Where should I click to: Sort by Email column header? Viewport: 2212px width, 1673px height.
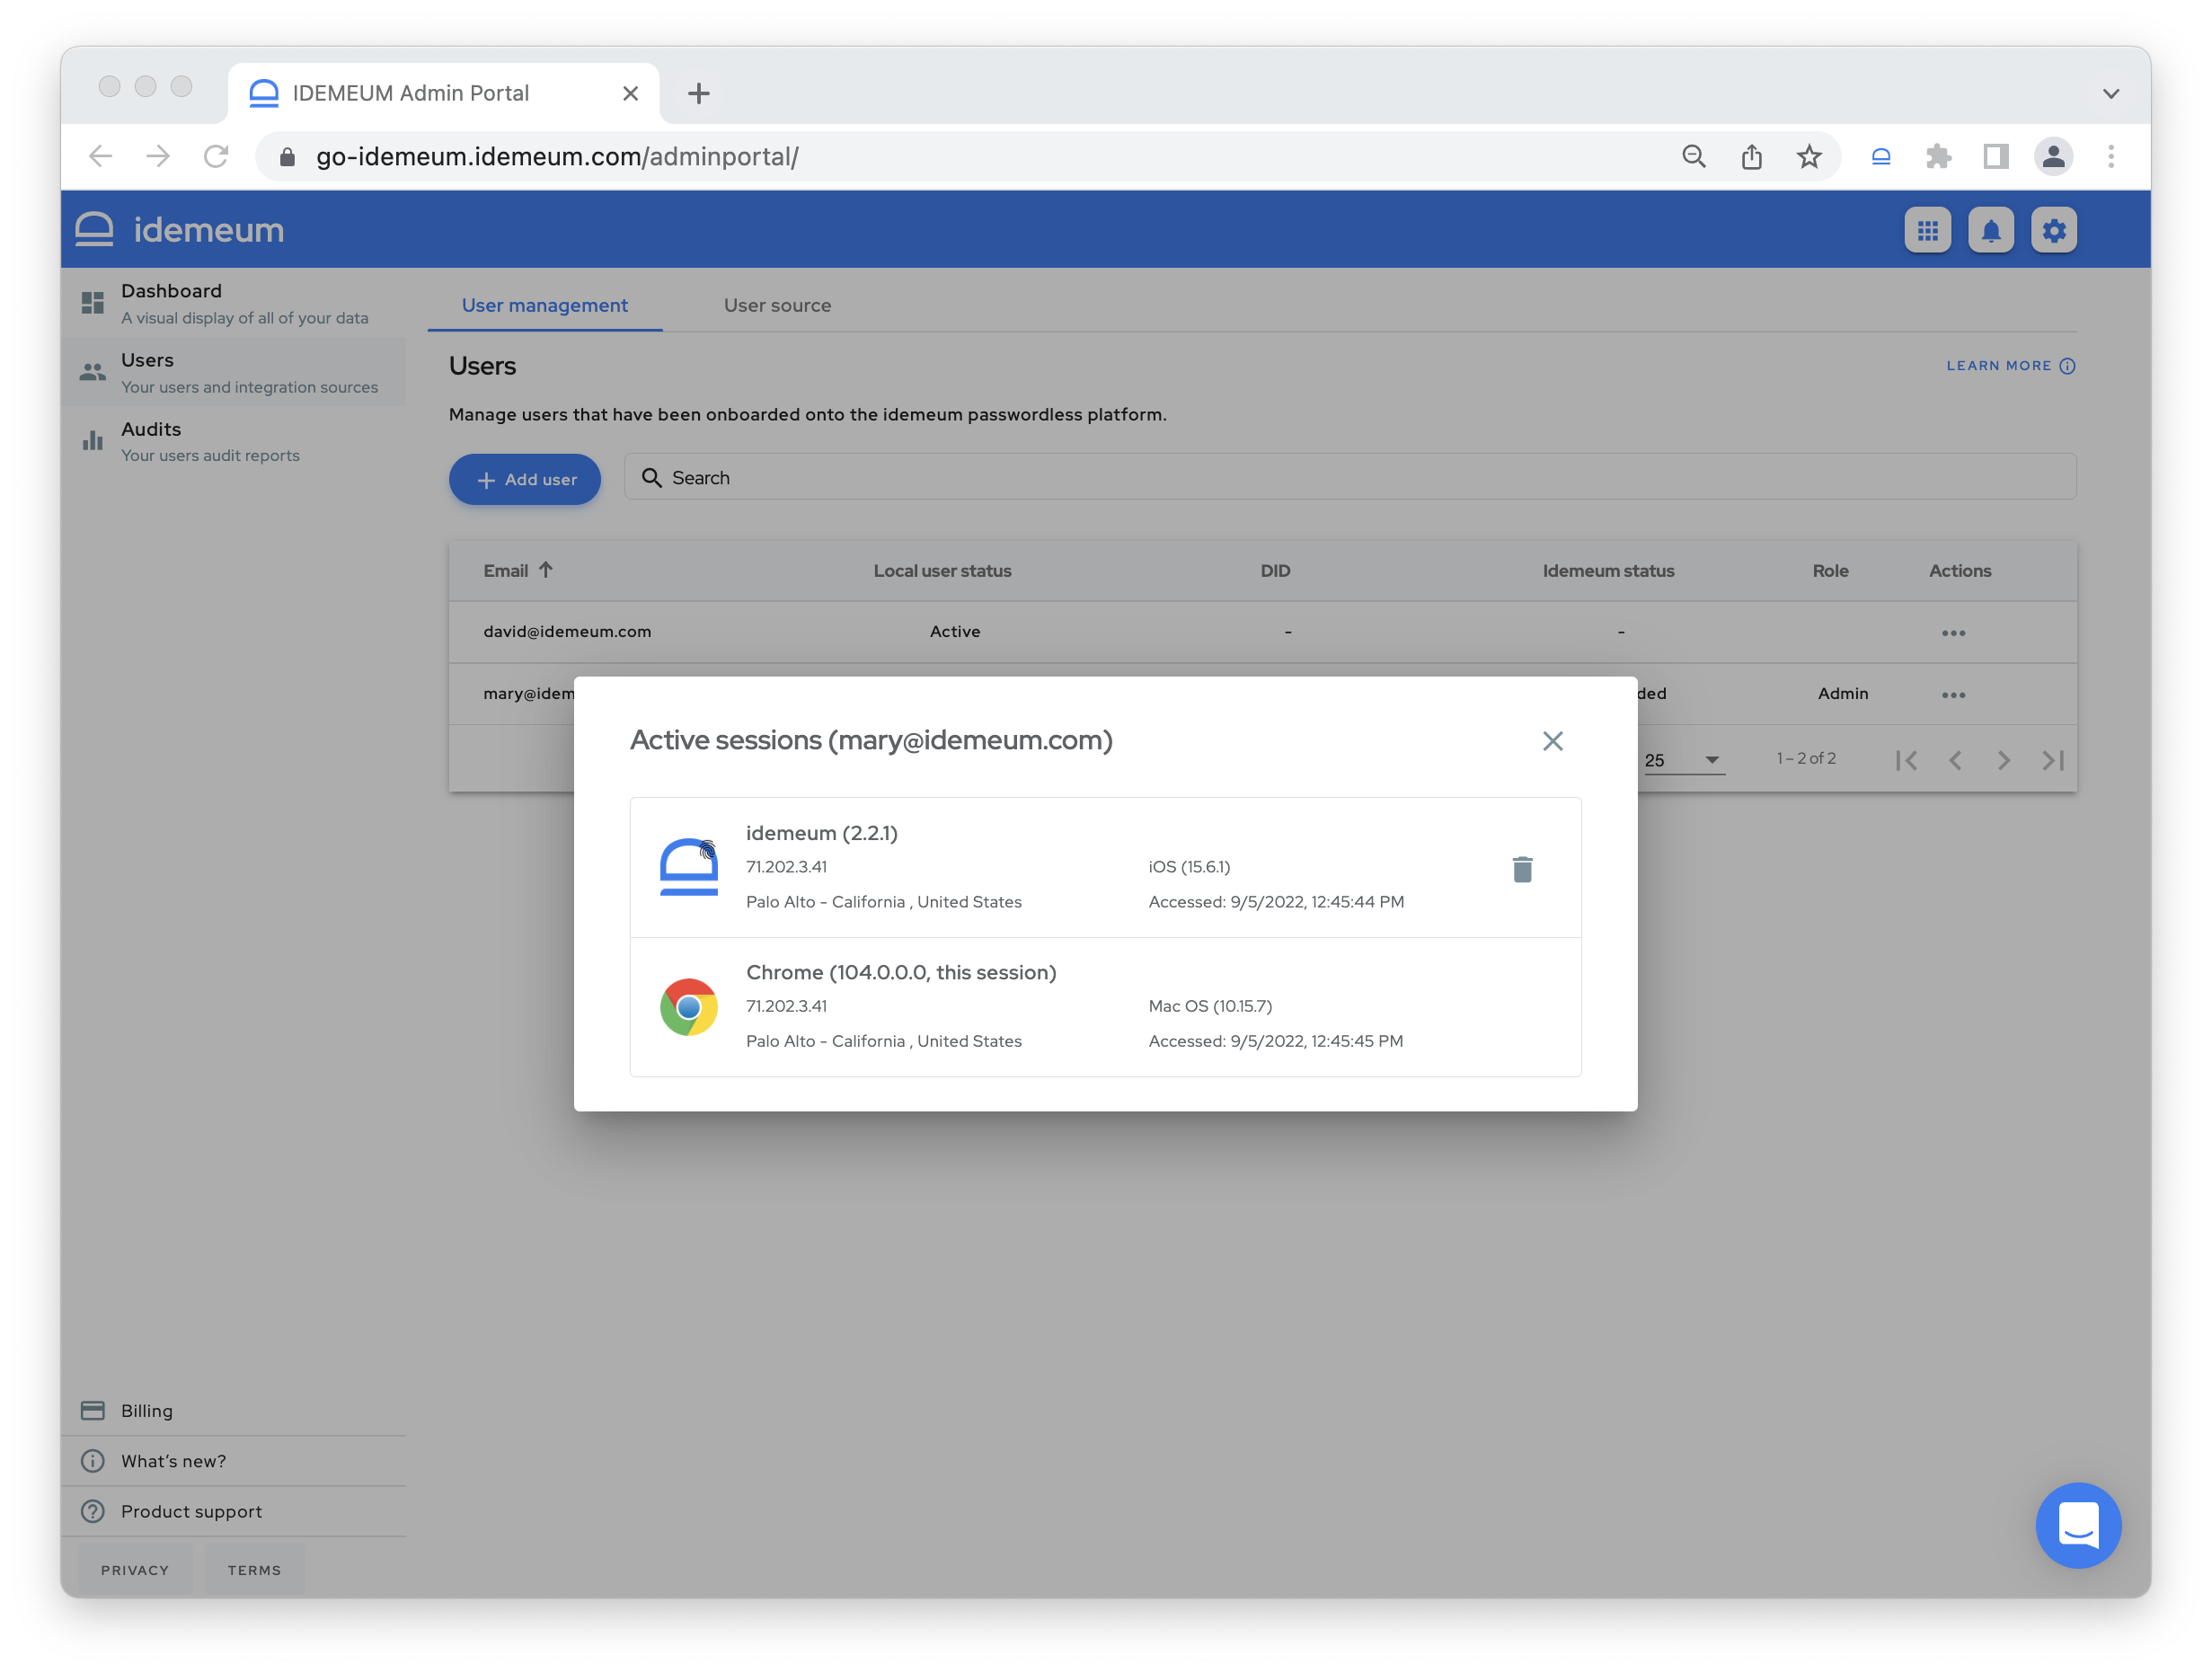coord(517,570)
